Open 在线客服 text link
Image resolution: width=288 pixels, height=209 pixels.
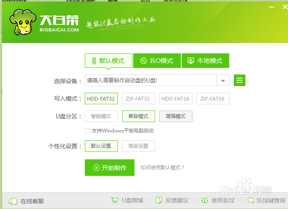[32, 201]
